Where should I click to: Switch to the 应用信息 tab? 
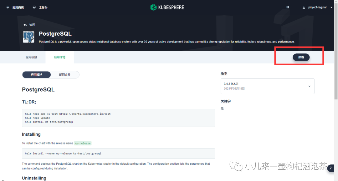pos(31,57)
